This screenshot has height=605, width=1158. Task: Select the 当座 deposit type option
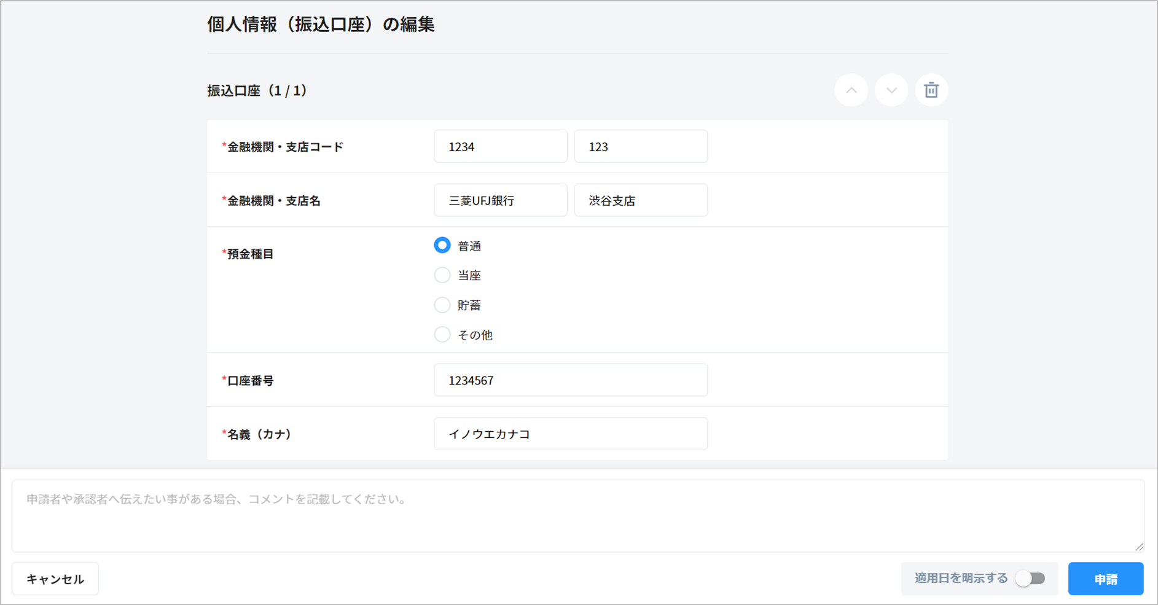coord(442,275)
